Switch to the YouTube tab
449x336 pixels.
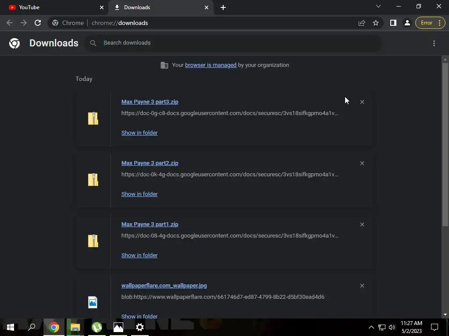tap(54, 7)
